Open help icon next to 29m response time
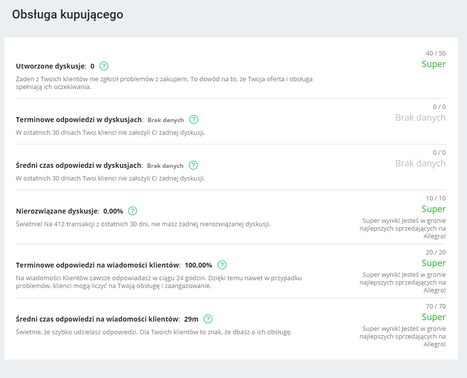Viewport: 467px width, 378px height. click(208, 319)
